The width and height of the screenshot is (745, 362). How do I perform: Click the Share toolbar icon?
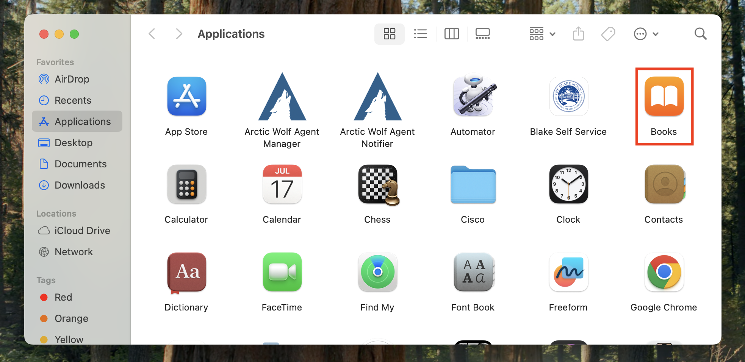click(578, 33)
